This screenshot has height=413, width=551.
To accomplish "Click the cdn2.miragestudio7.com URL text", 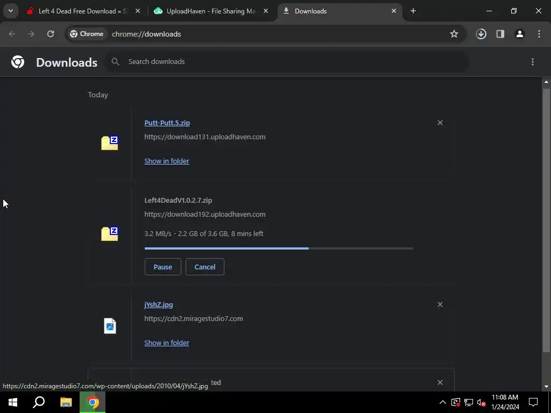I will point(194,318).
